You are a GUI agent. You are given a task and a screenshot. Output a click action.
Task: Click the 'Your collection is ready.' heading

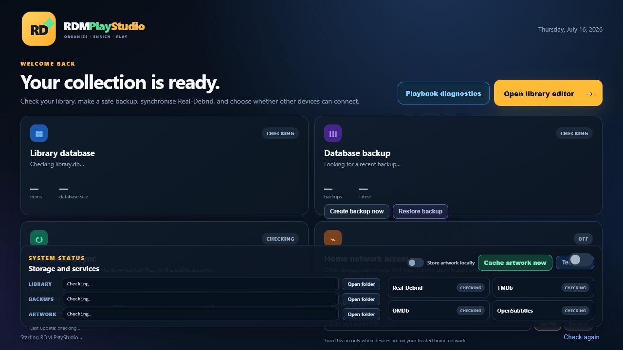point(120,83)
